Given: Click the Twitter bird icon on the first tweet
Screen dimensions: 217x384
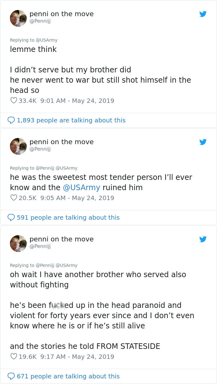Looking at the screenshot, I should (x=203, y=14).
